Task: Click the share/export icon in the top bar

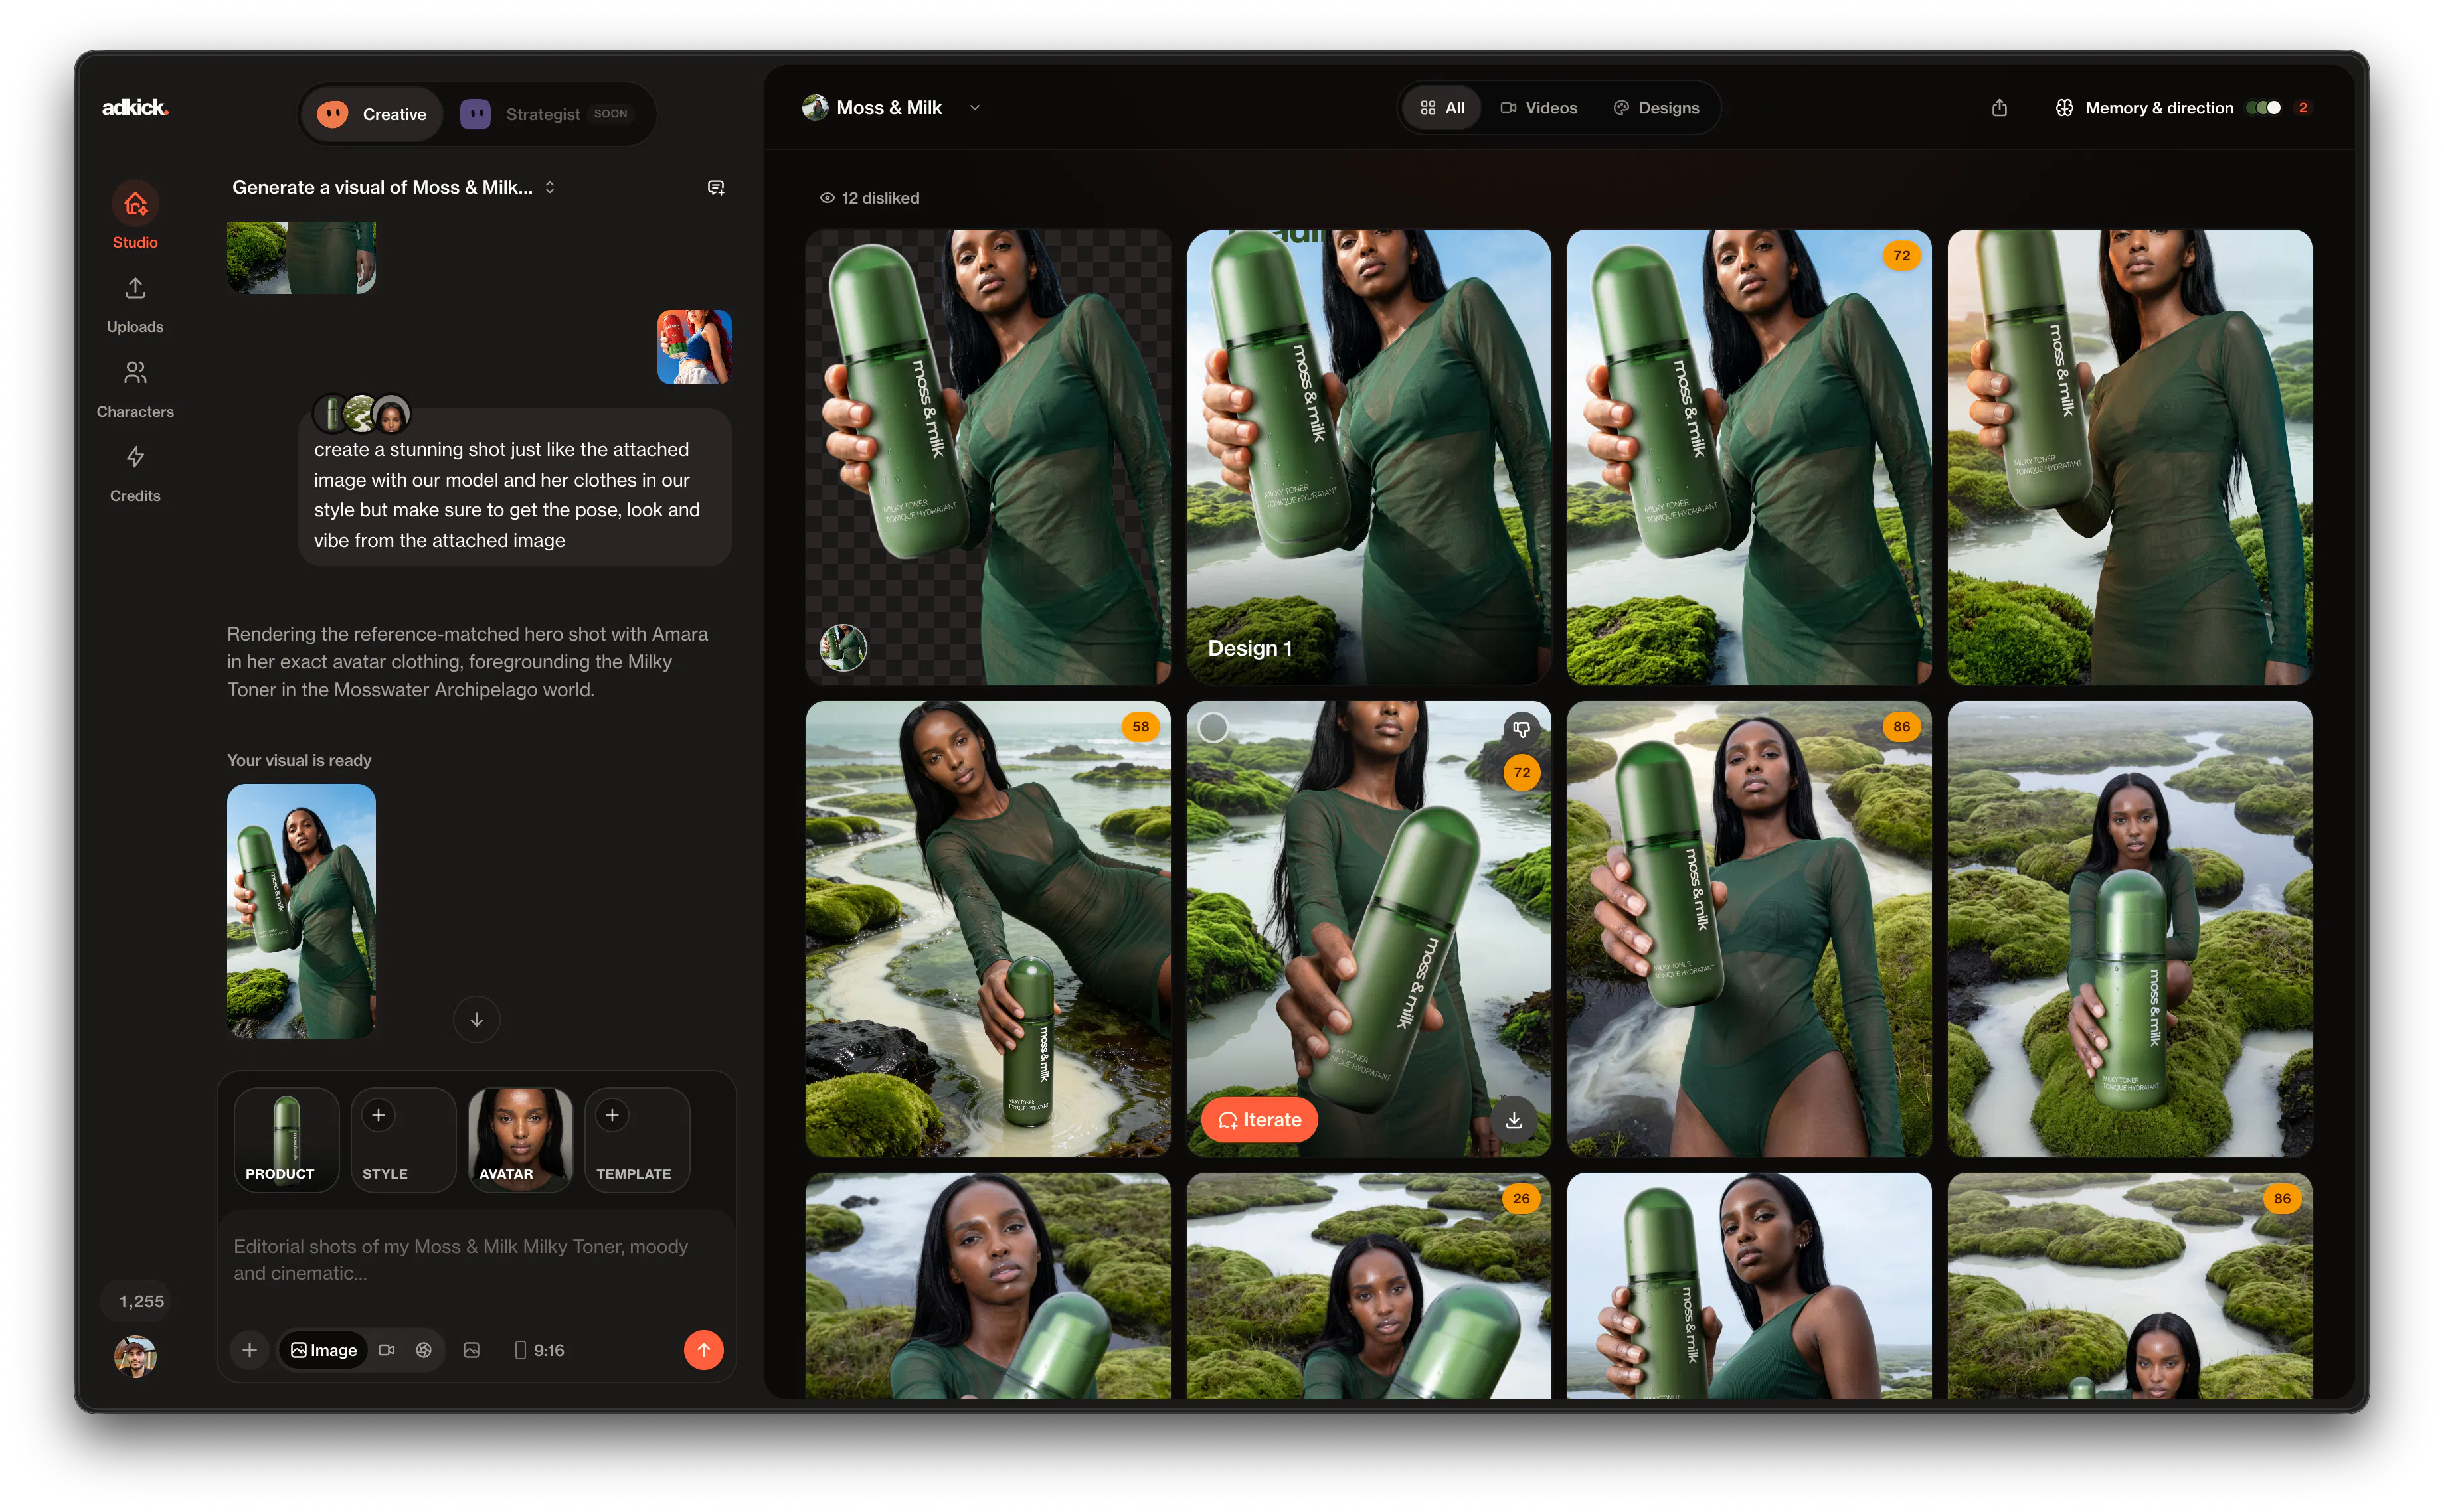Action: coord(1999,108)
